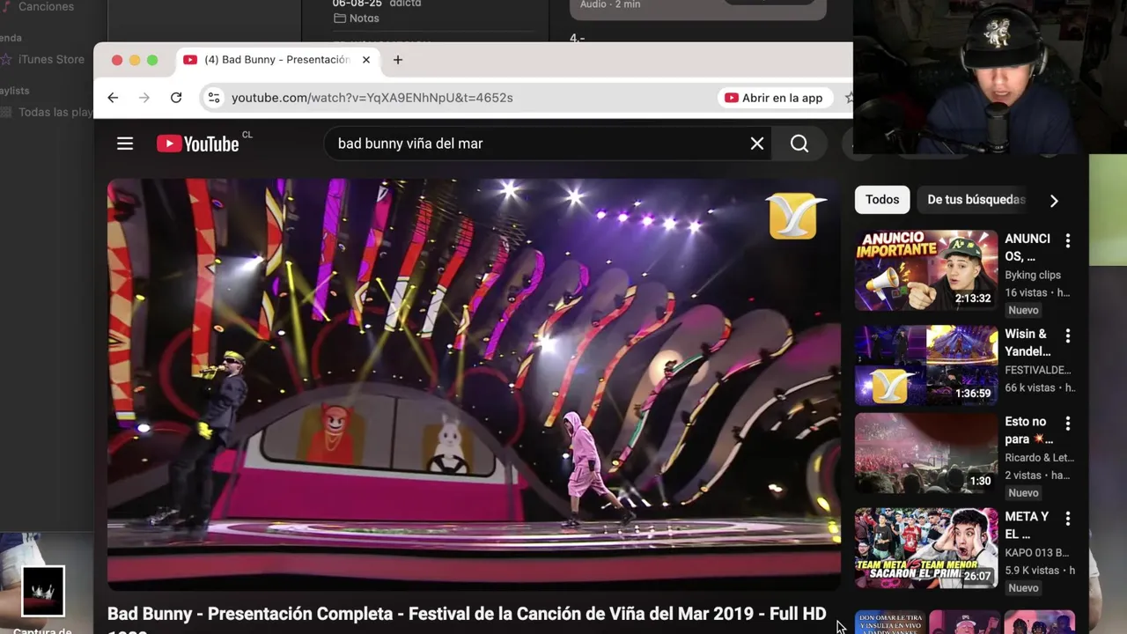
Task: Open the YouTube hamburger guide menu
Action: tap(125, 144)
